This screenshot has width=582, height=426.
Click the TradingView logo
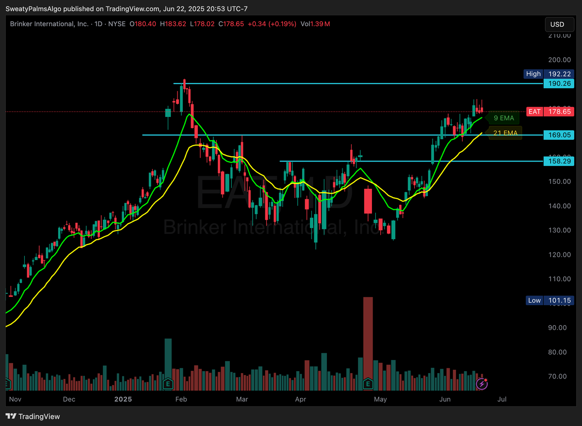click(x=32, y=416)
